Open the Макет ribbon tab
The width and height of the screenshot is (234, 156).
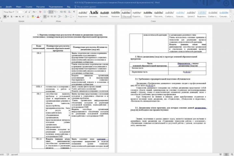click(19, 7)
